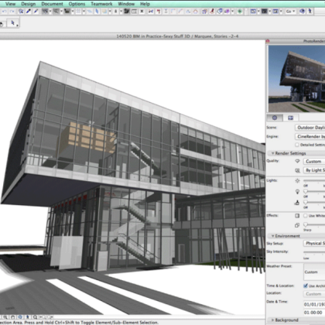Open the Window menu

[126, 4]
